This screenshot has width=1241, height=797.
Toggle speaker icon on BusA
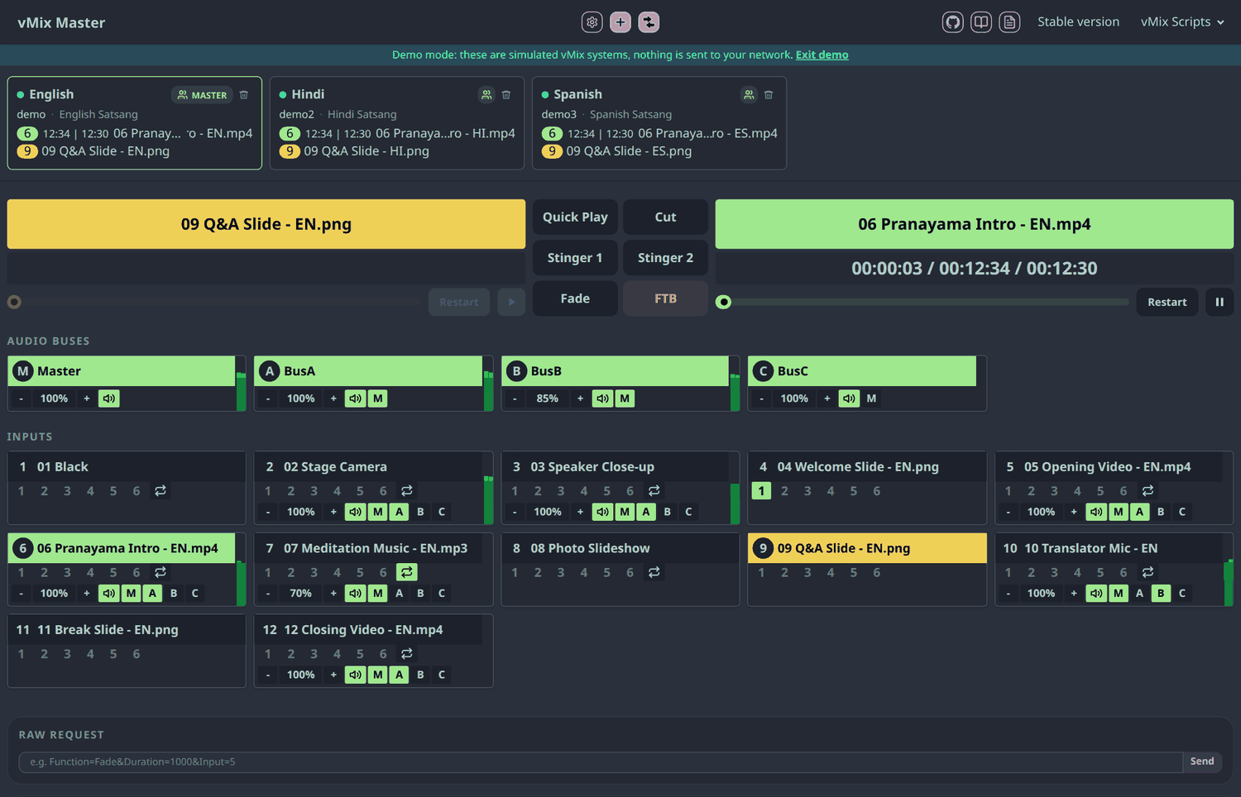point(356,398)
